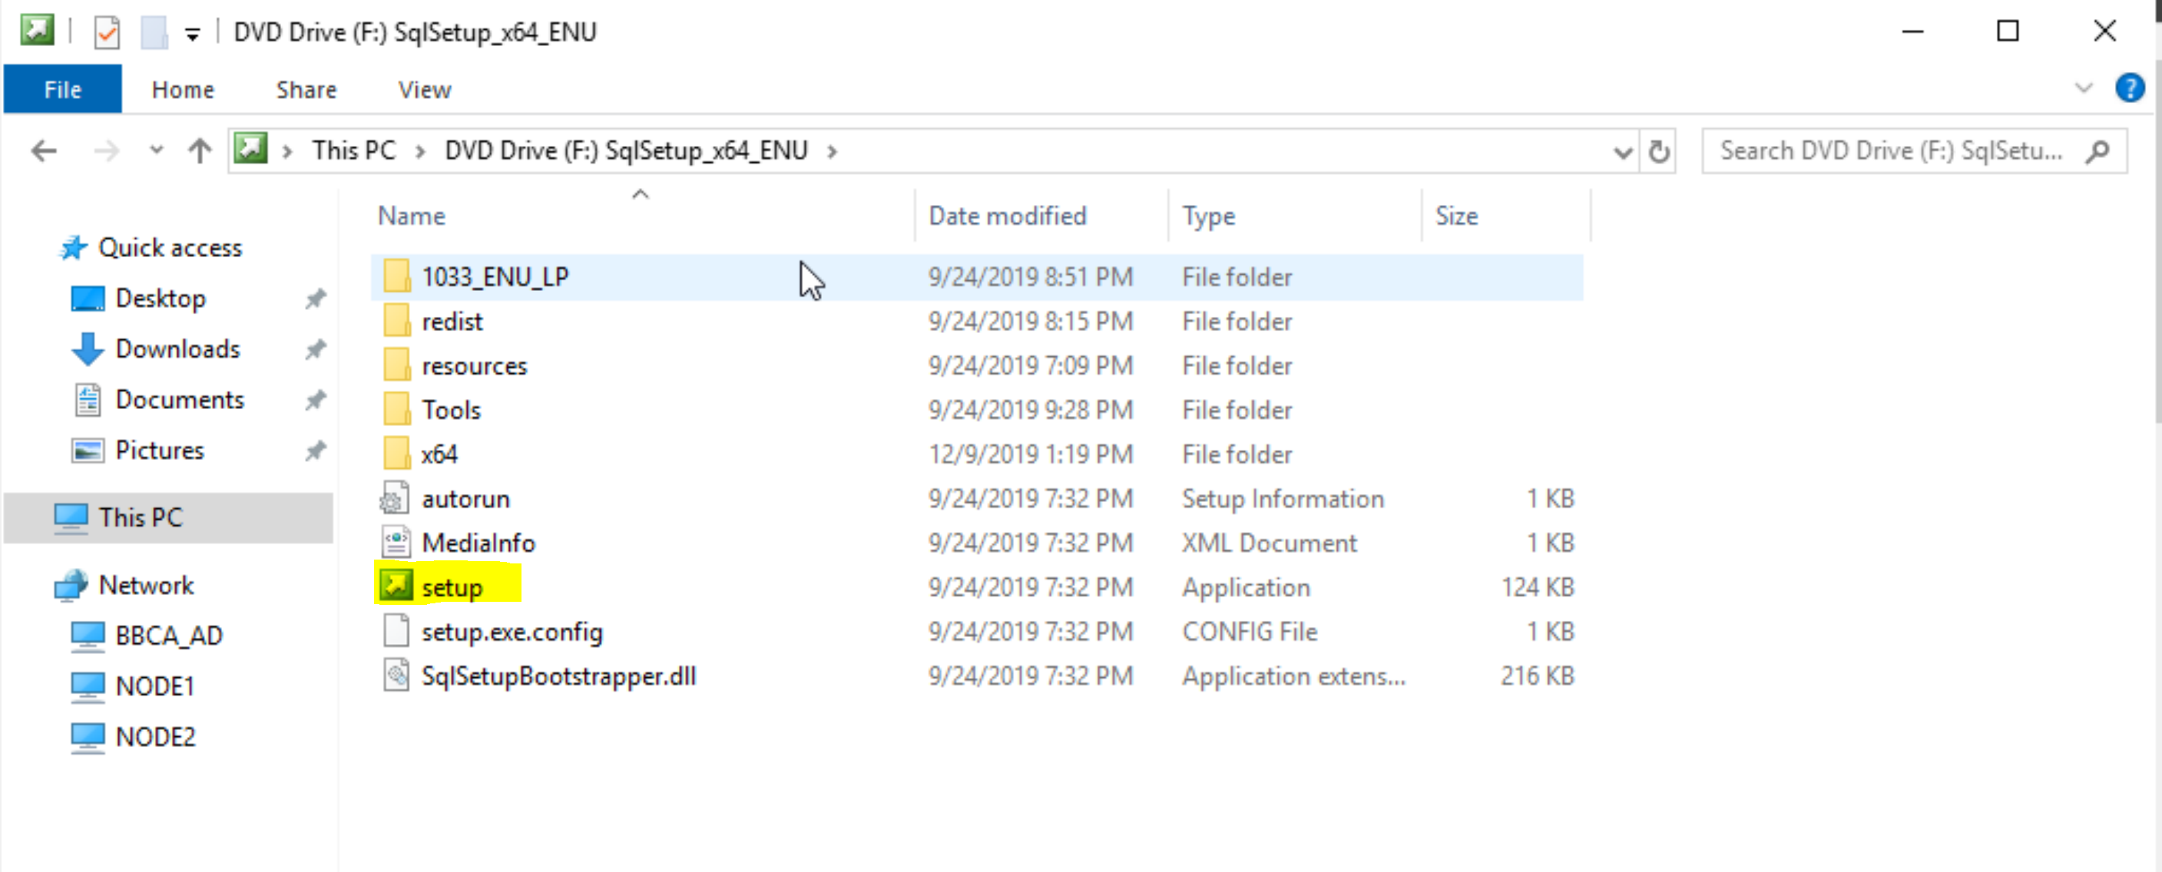Expand the This PC breadcrumb chevron
This screenshot has width=2162, height=872.
(x=419, y=152)
